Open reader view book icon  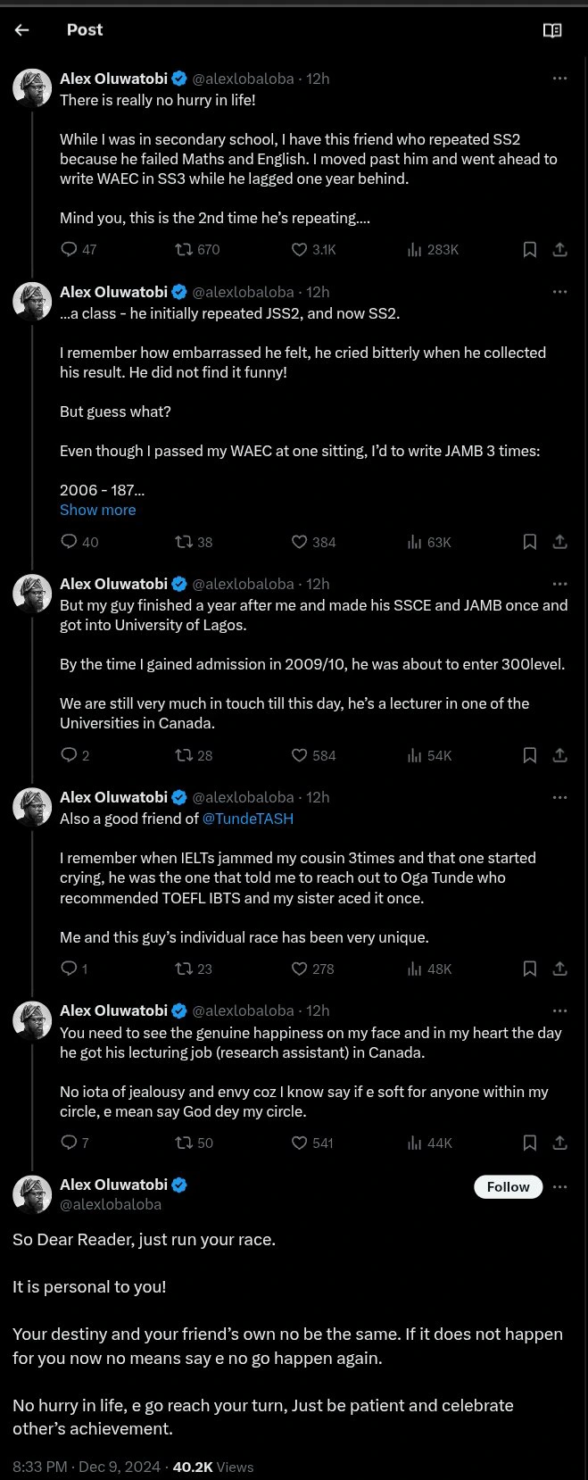click(552, 30)
